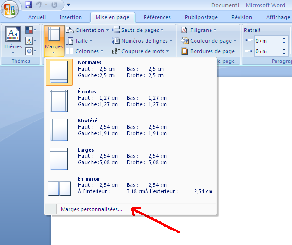The width and height of the screenshot is (292, 245).
Task: Switch to the Révision tab
Action: tap(242, 17)
